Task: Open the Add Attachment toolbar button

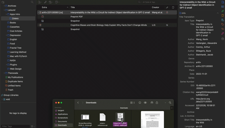Action: tap(51, 2)
